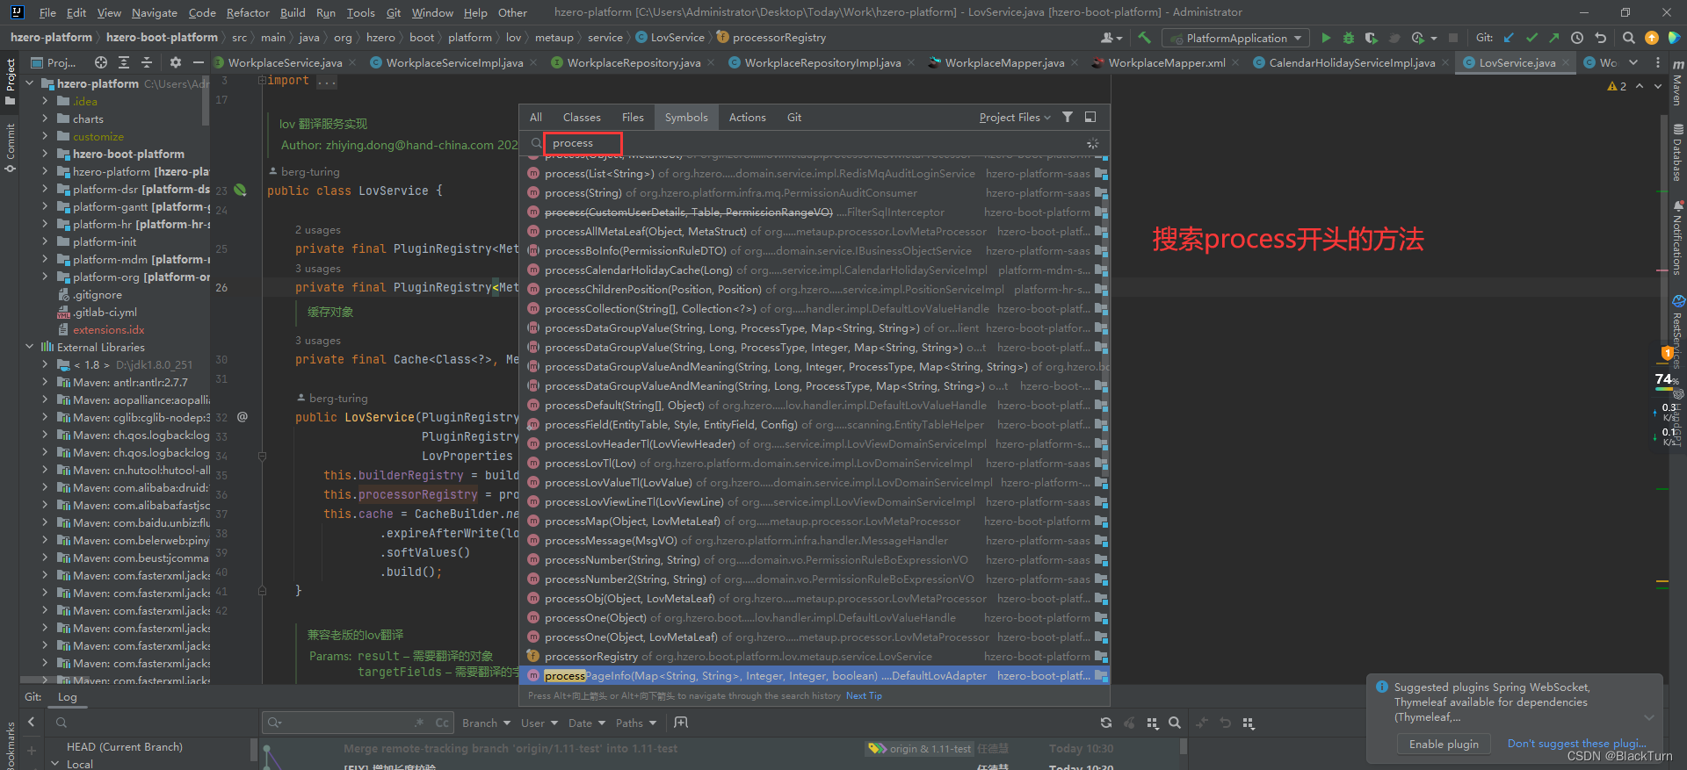The height and width of the screenshot is (770, 1687).
Task: Open Search Everywhere magnifier in top toolbar
Action: pos(1628,38)
